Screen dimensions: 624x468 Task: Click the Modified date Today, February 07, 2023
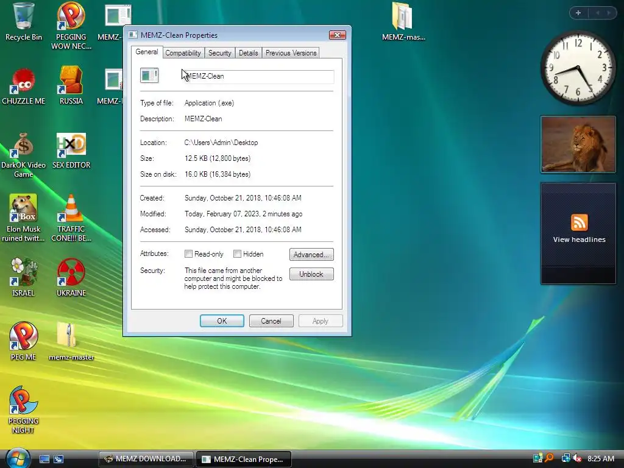point(243,214)
